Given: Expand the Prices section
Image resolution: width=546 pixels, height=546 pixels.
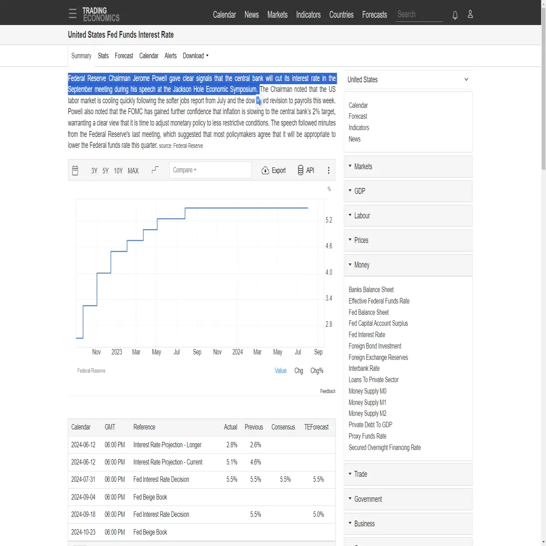Looking at the screenshot, I should coord(408,240).
